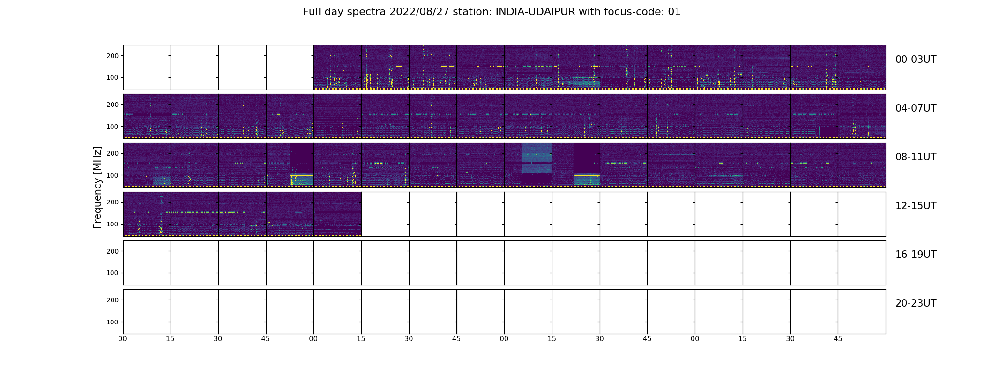Click the 100 tick label of the bottom row
The image size is (984, 375).
(x=113, y=322)
